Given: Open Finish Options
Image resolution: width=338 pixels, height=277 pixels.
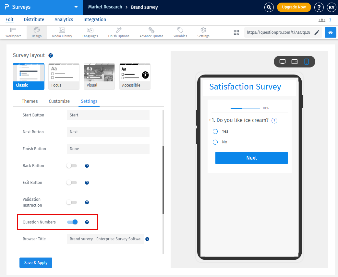Looking at the screenshot, I should pos(118,32).
